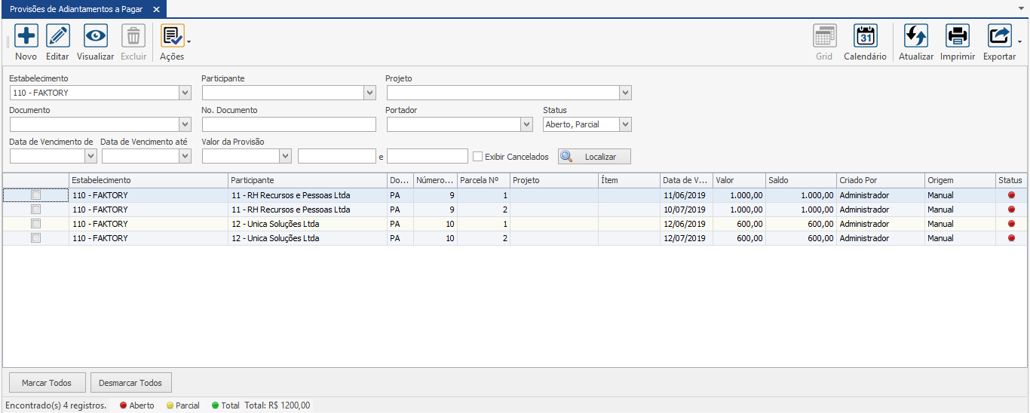1030x413 pixels.
Task: Click the Imprimir printer icon
Action: (957, 35)
